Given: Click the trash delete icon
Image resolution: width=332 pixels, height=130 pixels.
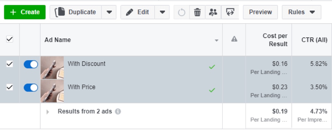Looking at the screenshot, I should pos(197,12).
